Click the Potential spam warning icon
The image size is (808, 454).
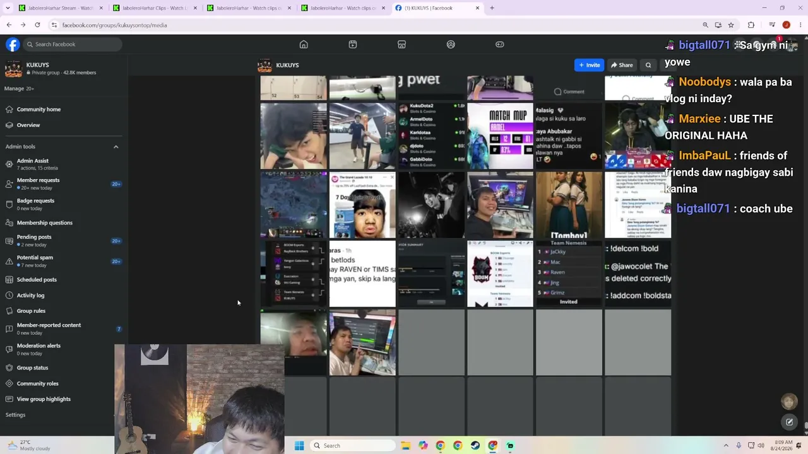tap(9, 261)
